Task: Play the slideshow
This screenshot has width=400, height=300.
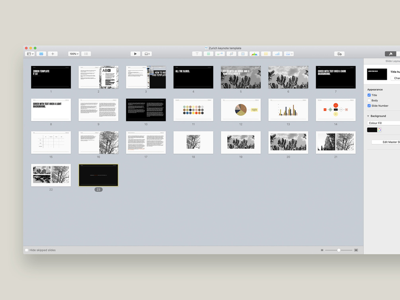Action: click(x=135, y=54)
